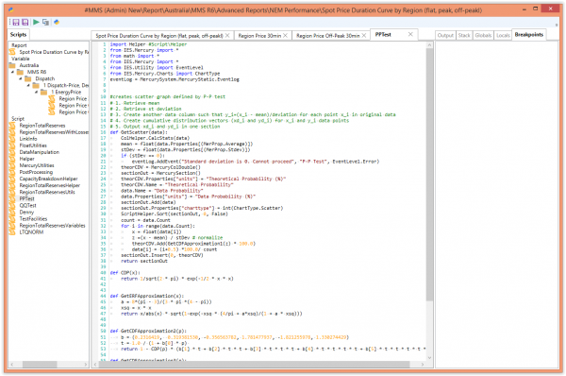Screen dimensions: 566x376
Task: Open the Output panel tab
Action: [445, 35]
